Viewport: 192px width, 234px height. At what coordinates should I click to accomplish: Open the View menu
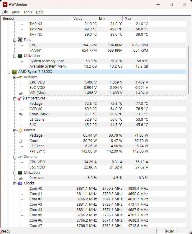point(16,12)
